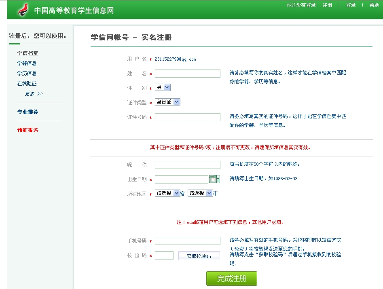Click the red notice about 证件类型和证件号码

(x=231, y=148)
